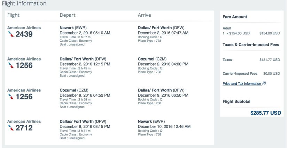
Task: Click the December 2, 2016 05:10 AM departure time
Action: [x=85, y=33]
